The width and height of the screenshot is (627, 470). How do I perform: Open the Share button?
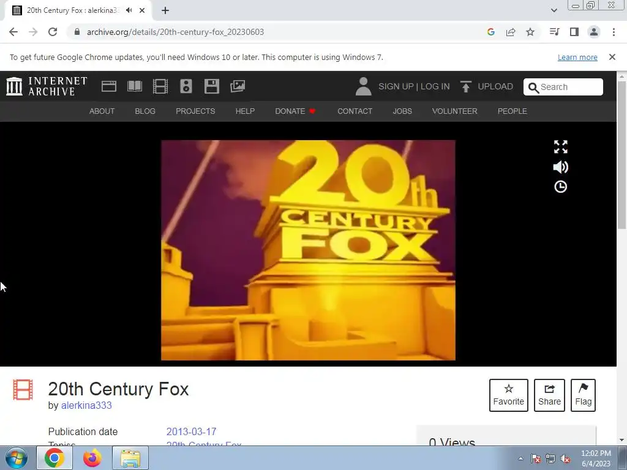[x=549, y=395]
